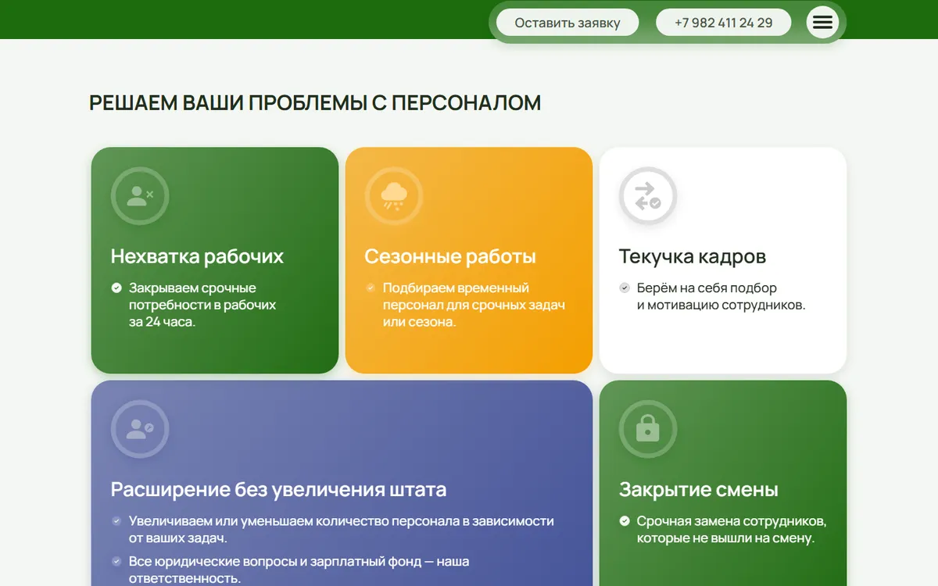Click the person-with-x icon on Нехватка рабочих card
Image resolution: width=938 pixels, height=586 pixels.
tap(140, 196)
